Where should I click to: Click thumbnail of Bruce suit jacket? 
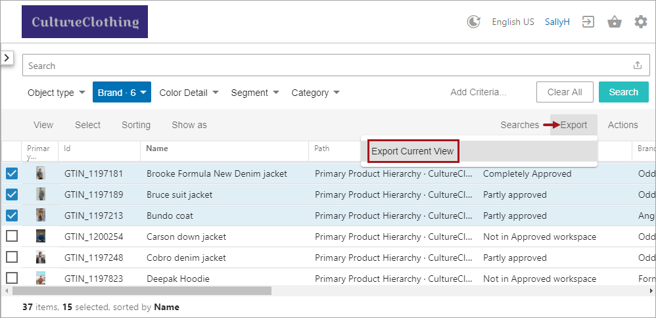41,194
